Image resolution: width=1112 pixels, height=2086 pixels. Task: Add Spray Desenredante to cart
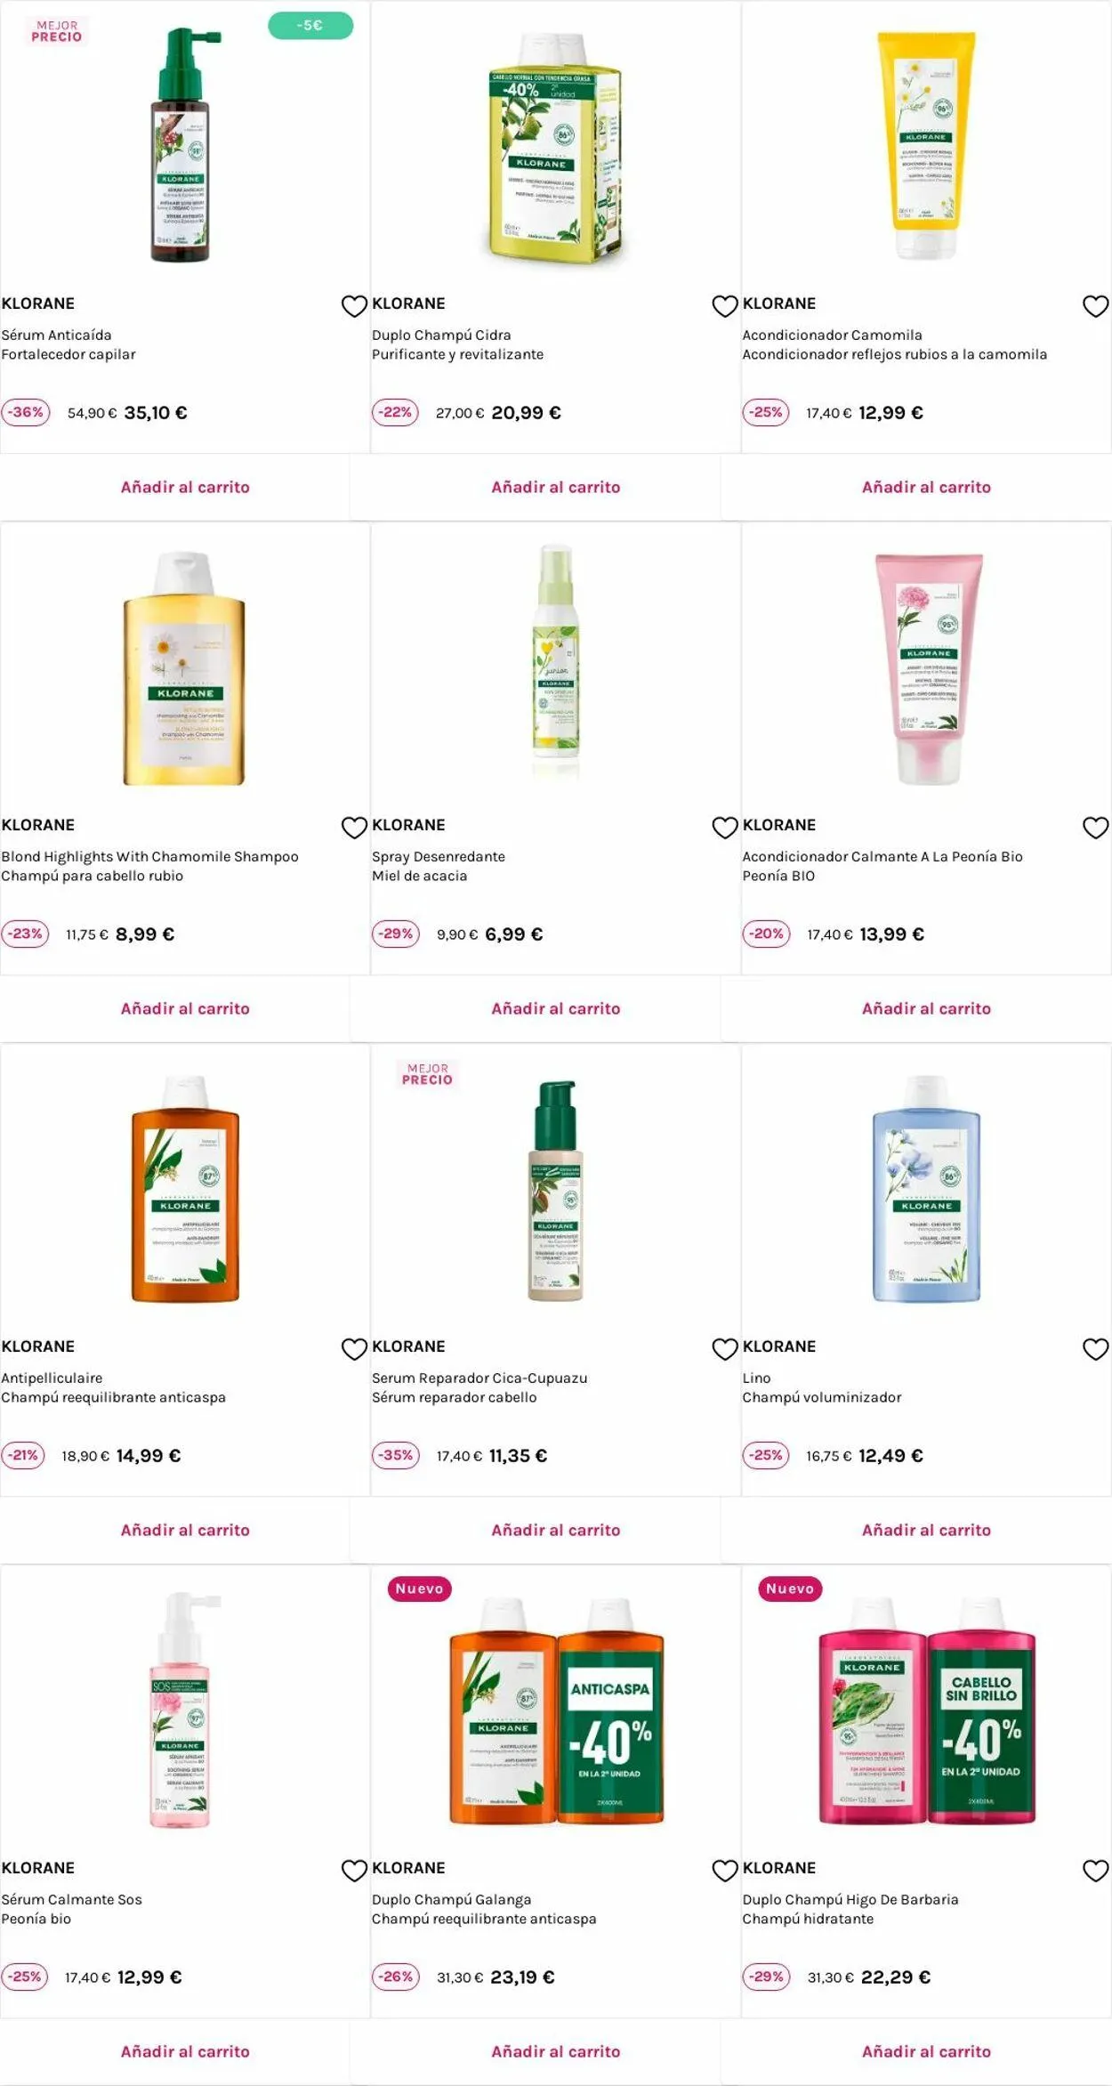(556, 1008)
